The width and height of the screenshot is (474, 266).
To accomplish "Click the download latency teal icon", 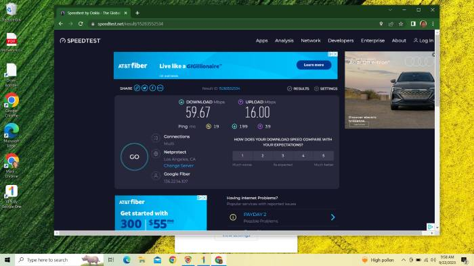I will [234, 126].
